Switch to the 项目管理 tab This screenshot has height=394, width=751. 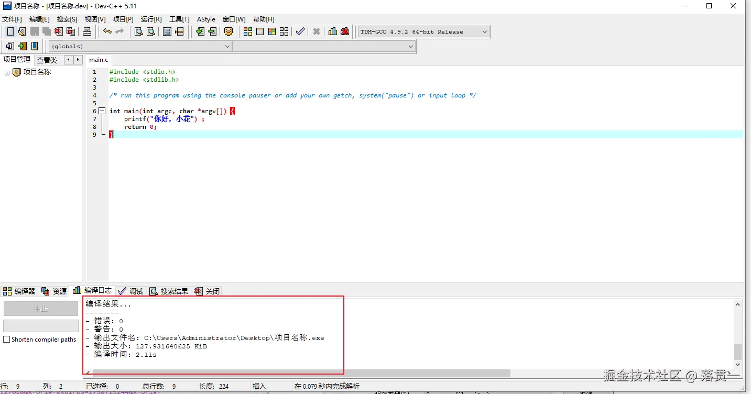tap(17, 60)
